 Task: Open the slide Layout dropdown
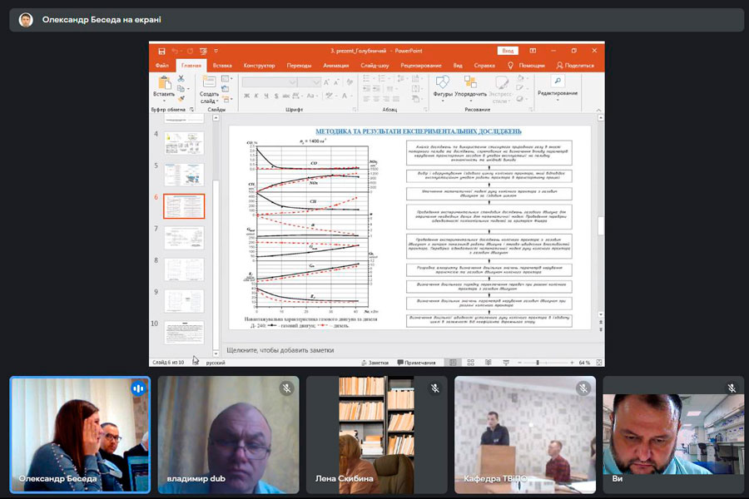pyautogui.click(x=226, y=78)
